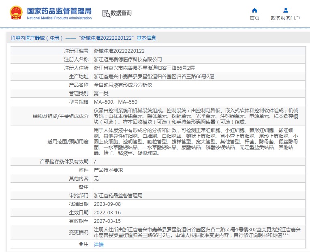Select registration number 浙械注准20222220122 cell
The image size is (310, 252).
119,51
